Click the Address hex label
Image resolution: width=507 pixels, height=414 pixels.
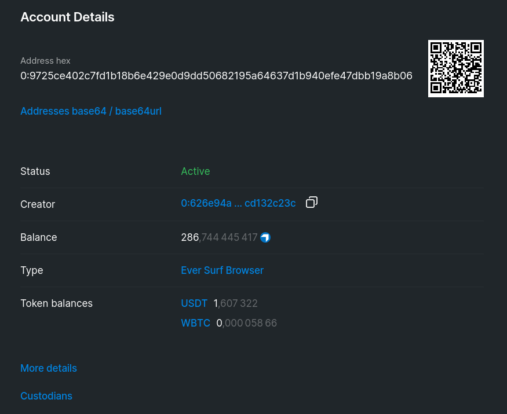[x=45, y=61]
